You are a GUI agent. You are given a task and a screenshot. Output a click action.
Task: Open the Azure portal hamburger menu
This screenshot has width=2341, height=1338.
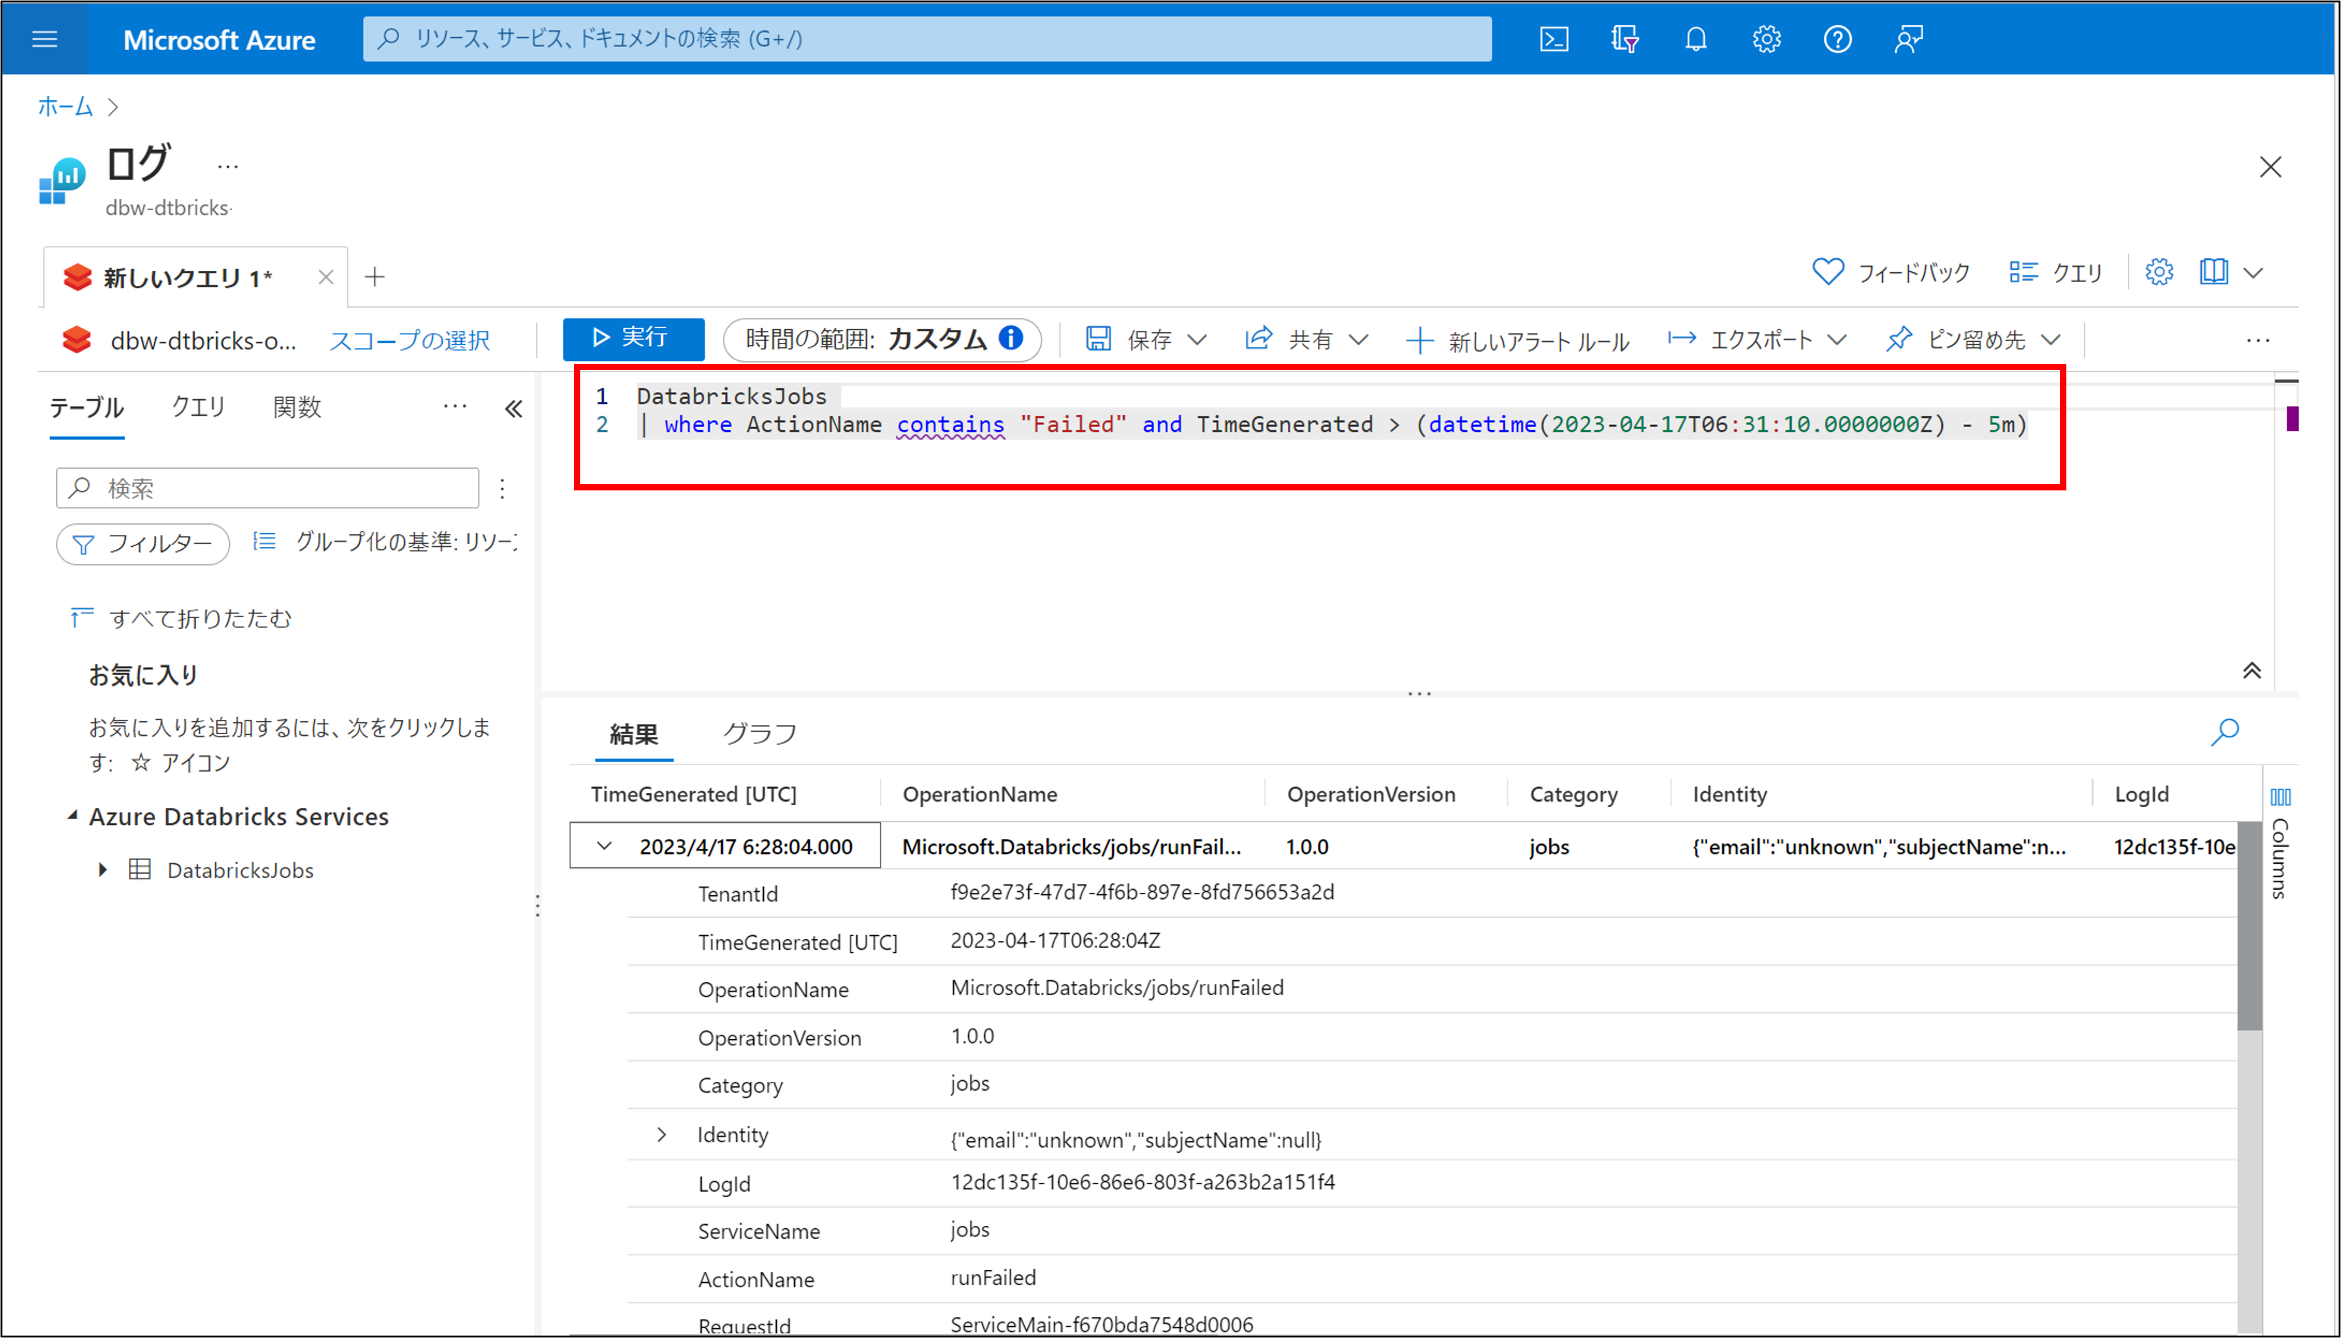44,38
